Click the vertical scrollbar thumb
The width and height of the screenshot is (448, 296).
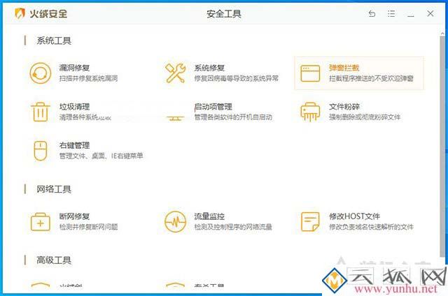(x=442, y=145)
